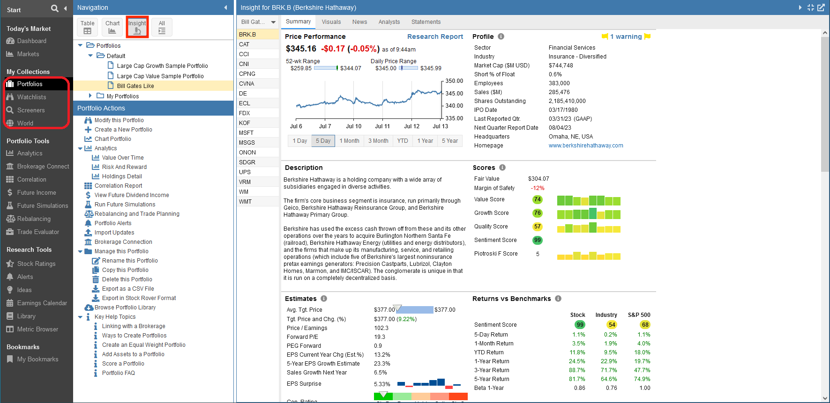The height and width of the screenshot is (403, 830).
Task: Click the search magnifier icon in Start bar
Action: pyautogui.click(x=55, y=8)
